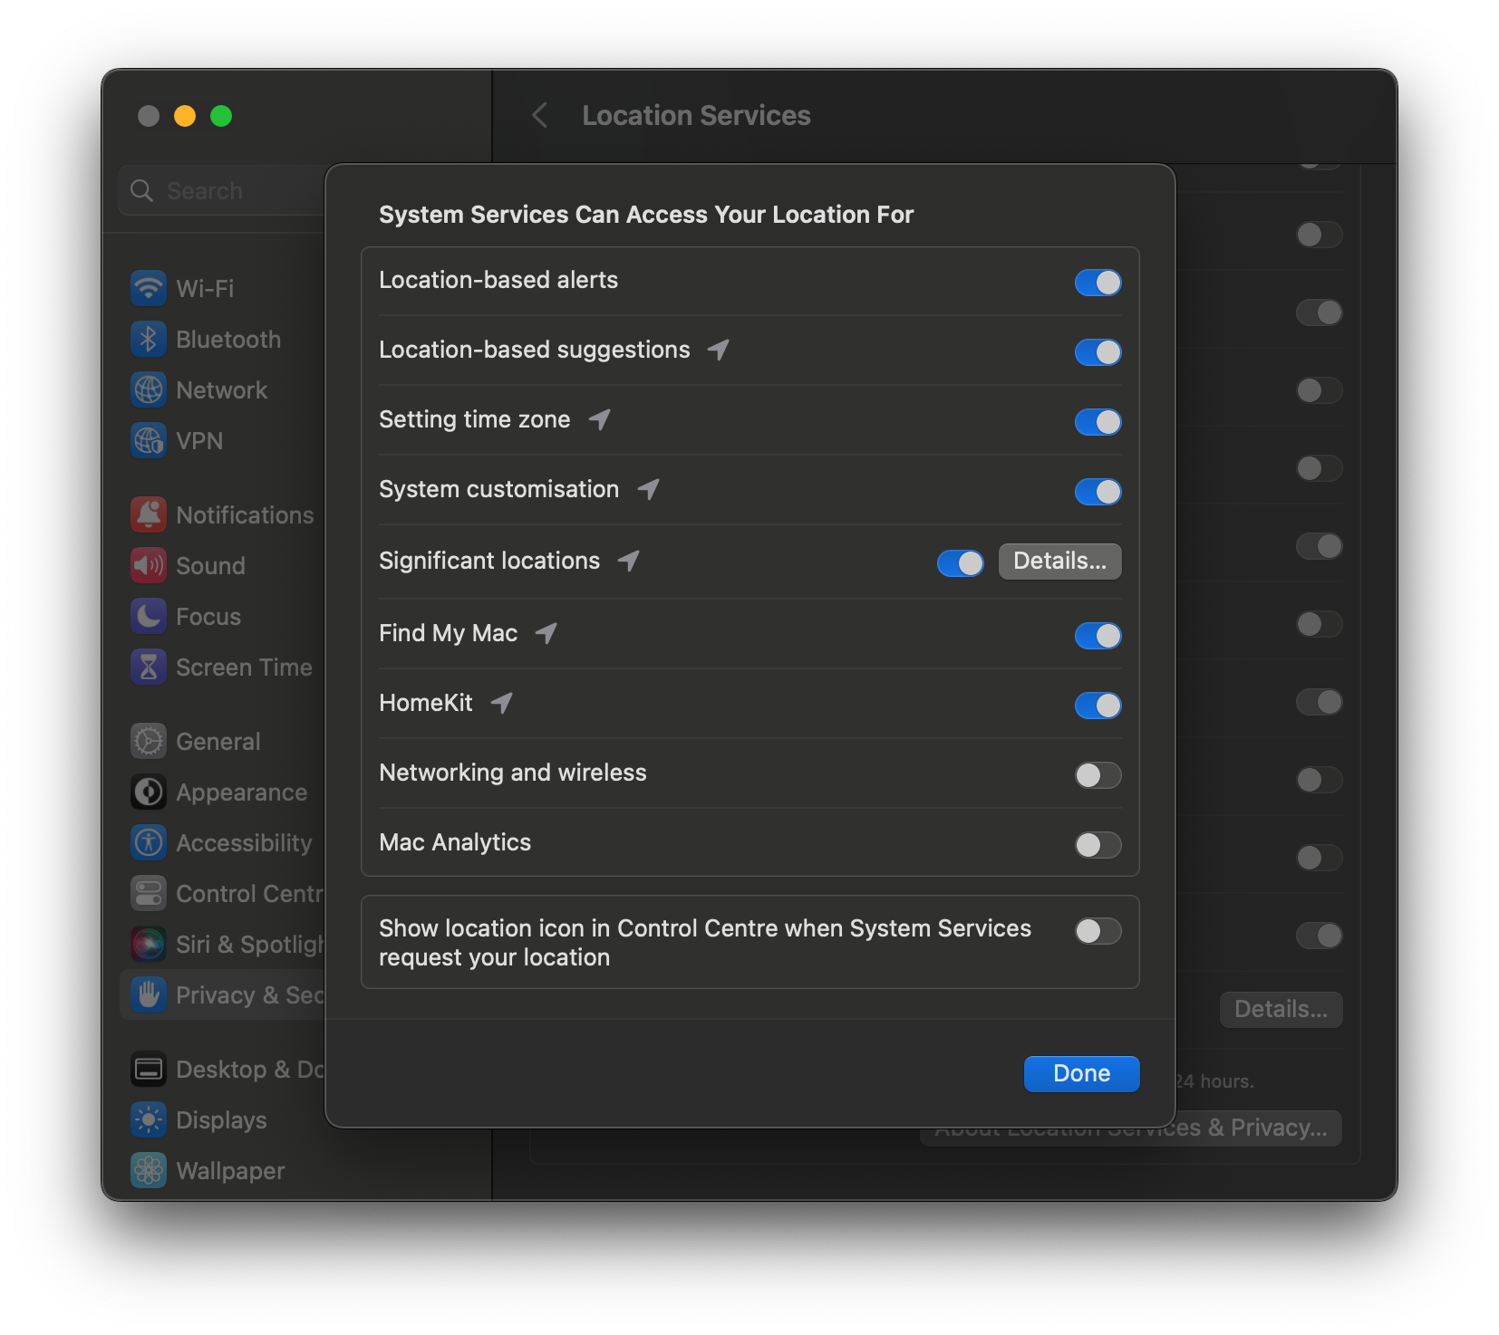Click the Location-based alerts label
1499x1335 pixels.
point(498,280)
